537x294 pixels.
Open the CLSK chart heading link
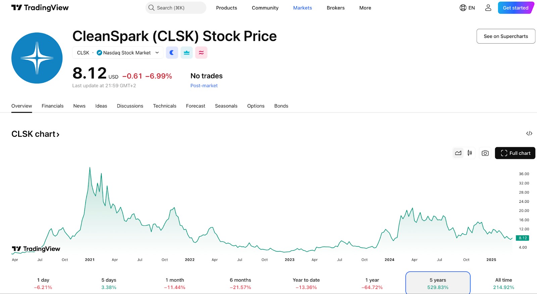(35, 134)
